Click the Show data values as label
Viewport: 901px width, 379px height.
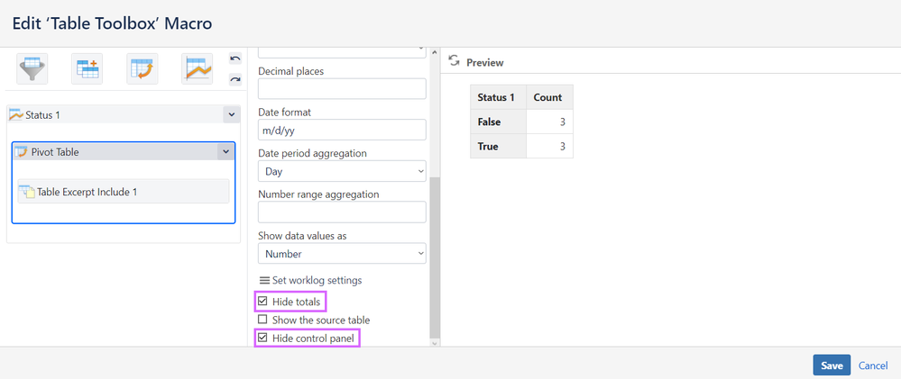(302, 236)
